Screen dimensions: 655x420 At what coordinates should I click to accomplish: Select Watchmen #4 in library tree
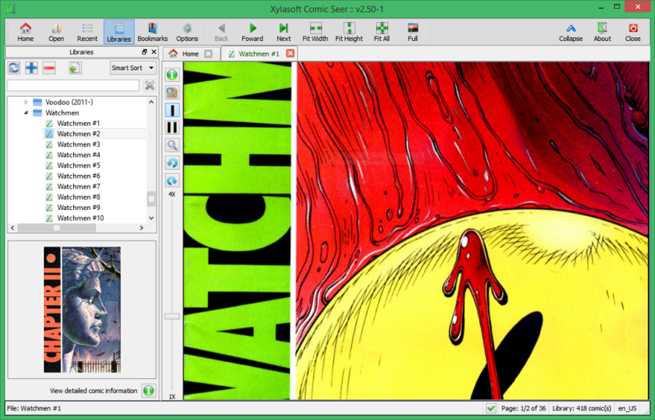pos(78,155)
